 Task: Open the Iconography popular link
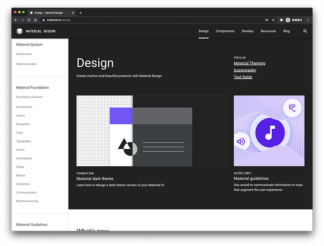pos(245,70)
